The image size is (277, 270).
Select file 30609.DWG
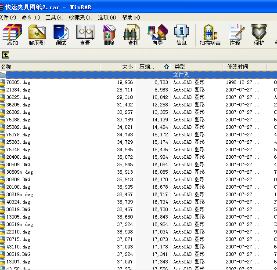(x=18, y=179)
